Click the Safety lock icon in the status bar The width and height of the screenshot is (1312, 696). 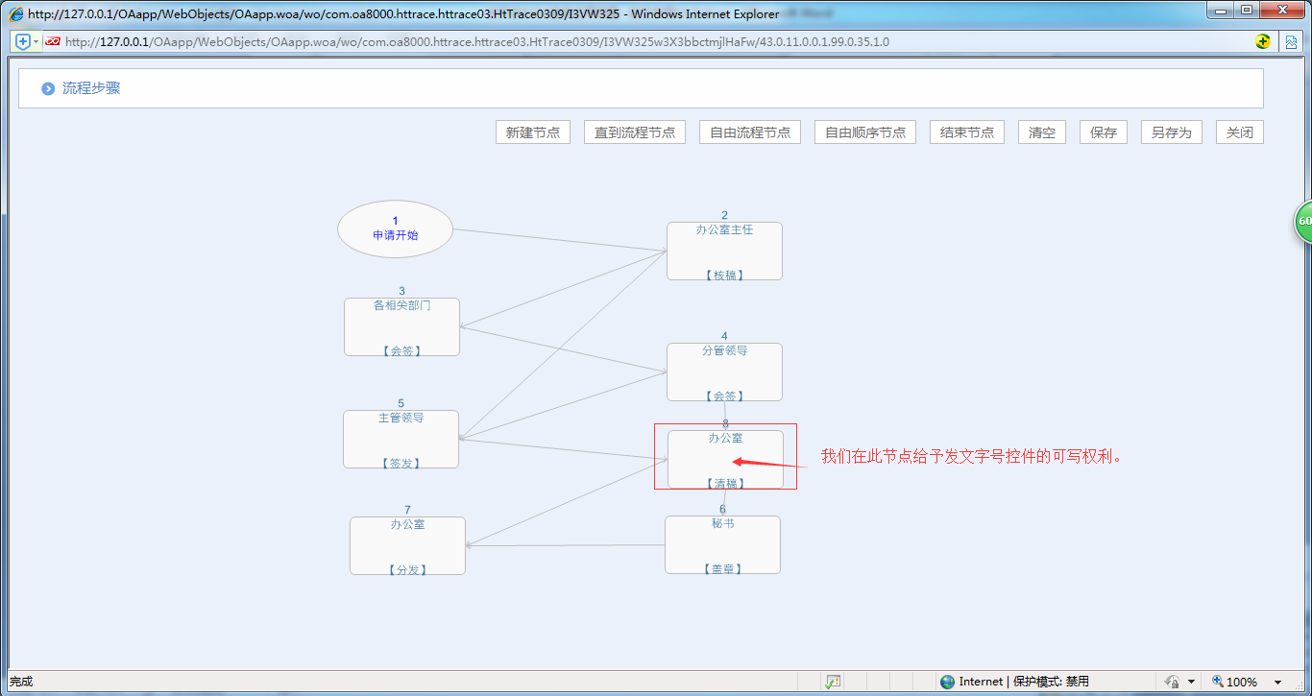(x=1171, y=681)
